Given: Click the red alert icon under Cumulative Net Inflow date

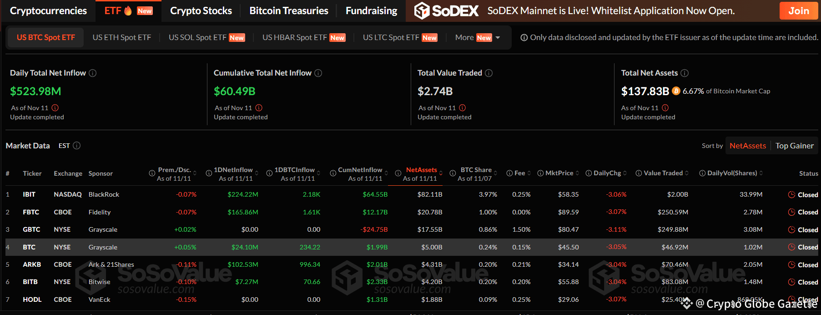Looking at the screenshot, I should click(x=259, y=108).
